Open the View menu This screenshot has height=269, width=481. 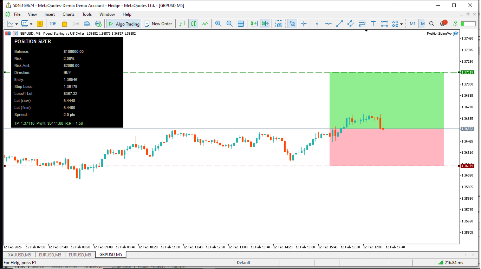(x=33, y=14)
